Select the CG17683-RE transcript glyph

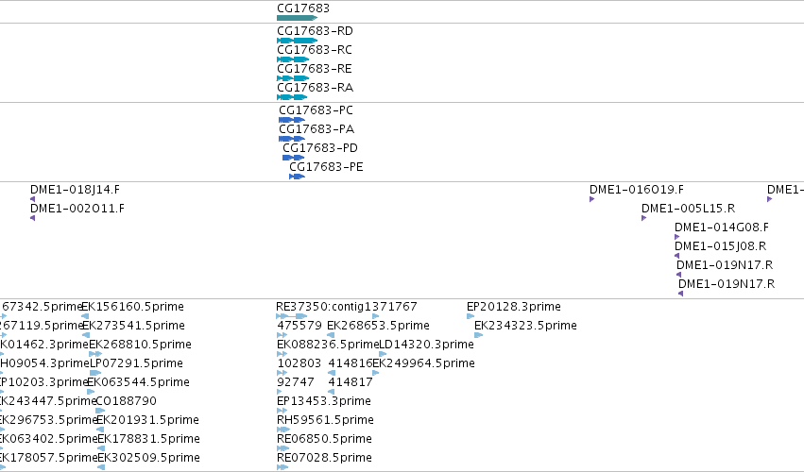[x=293, y=78]
